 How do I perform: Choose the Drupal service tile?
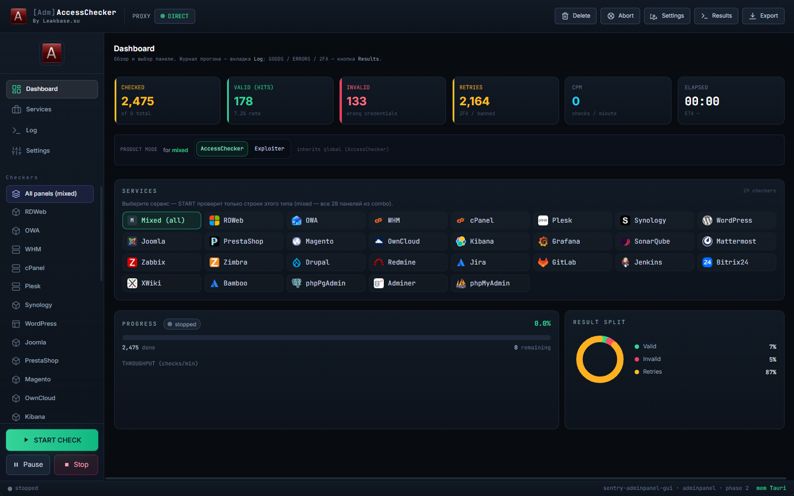326,262
